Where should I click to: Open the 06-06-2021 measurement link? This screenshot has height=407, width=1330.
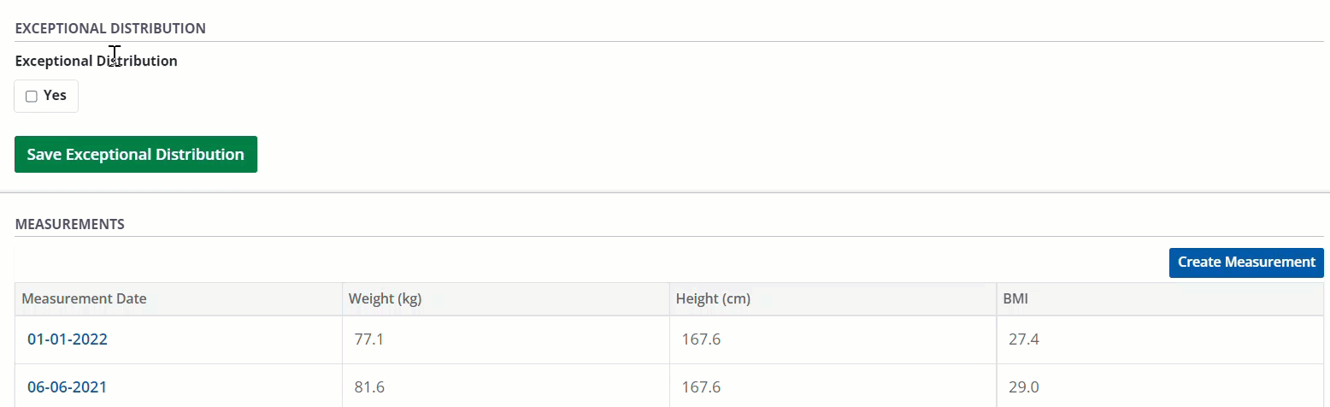tap(68, 387)
